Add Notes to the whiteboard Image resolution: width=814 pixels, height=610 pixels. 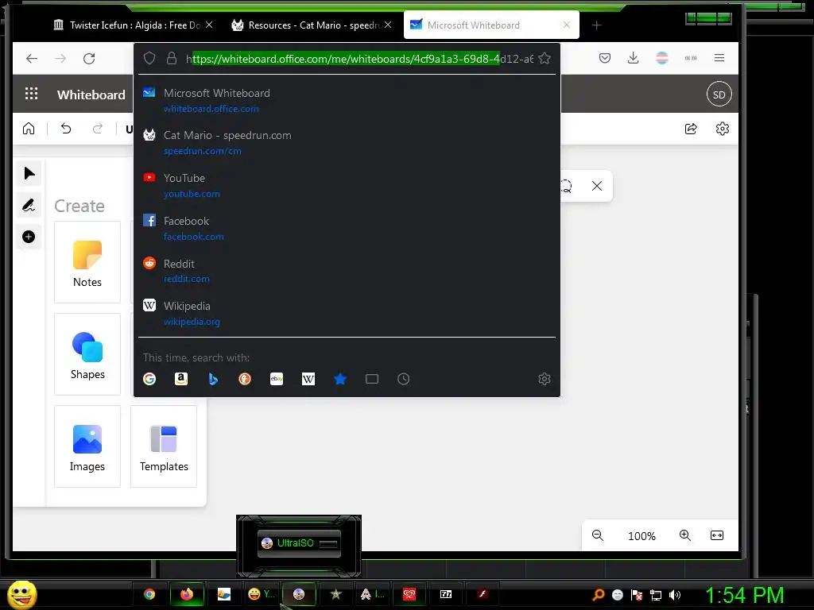tap(87, 262)
